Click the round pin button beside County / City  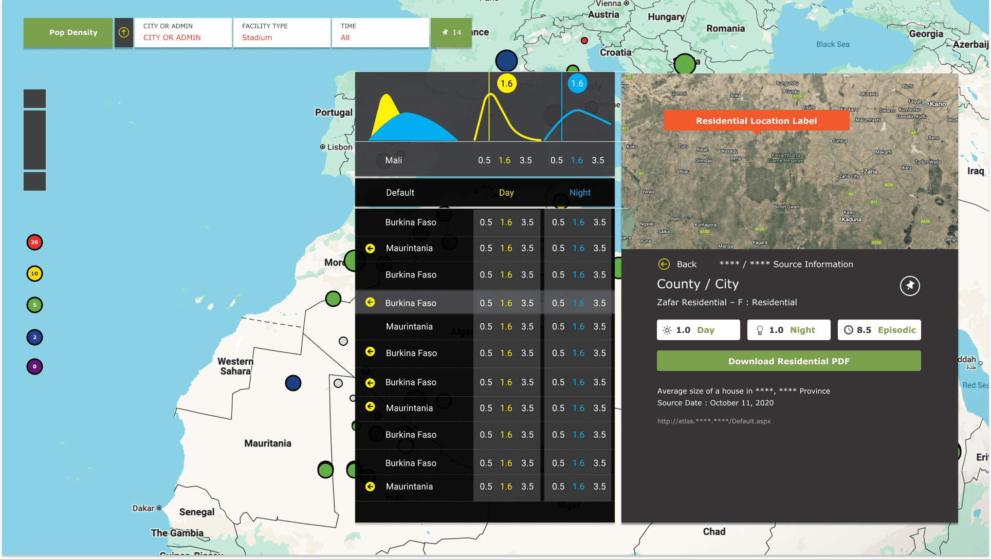point(910,286)
